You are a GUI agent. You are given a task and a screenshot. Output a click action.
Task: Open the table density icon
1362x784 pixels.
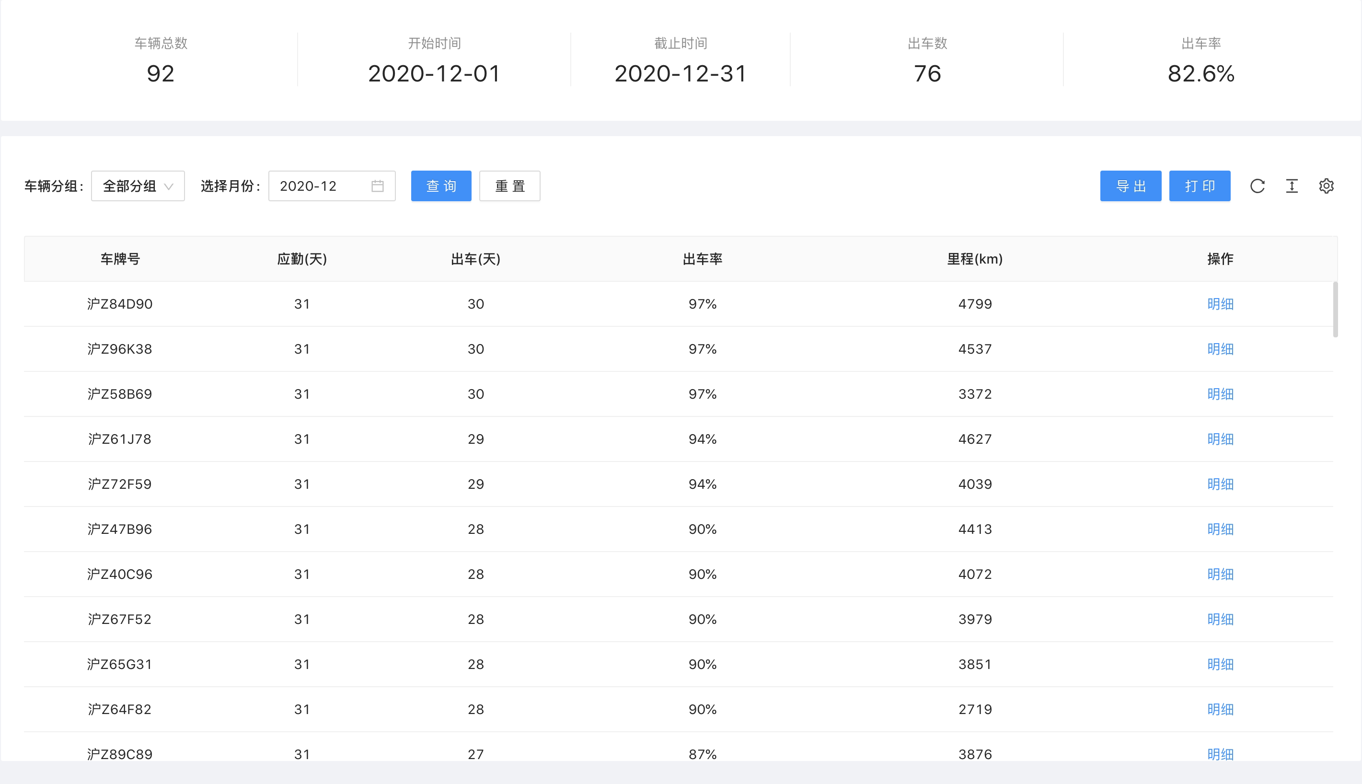coord(1292,186)
